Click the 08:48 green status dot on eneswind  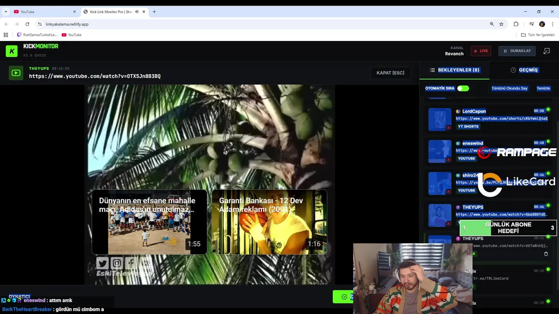pyautogui.click(x=548, y=142)
